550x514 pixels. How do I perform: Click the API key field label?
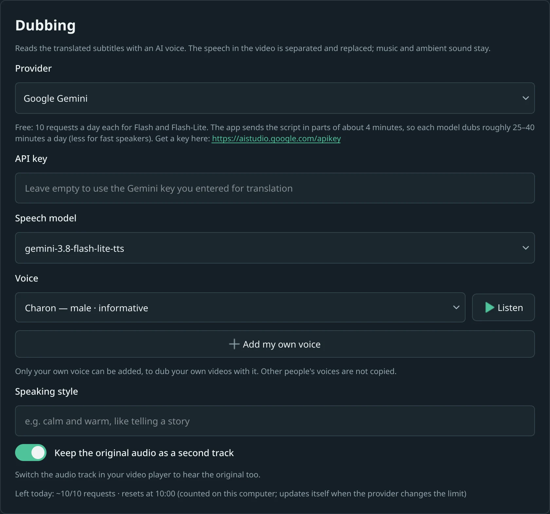tap(31, 159)
